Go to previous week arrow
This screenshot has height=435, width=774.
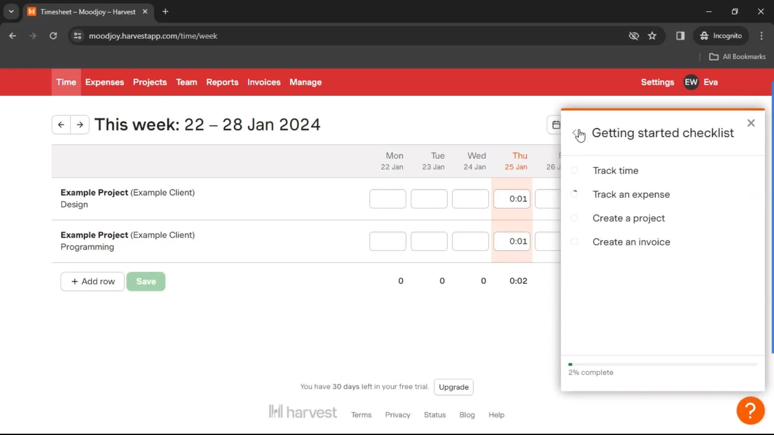(x=61, y=125)
